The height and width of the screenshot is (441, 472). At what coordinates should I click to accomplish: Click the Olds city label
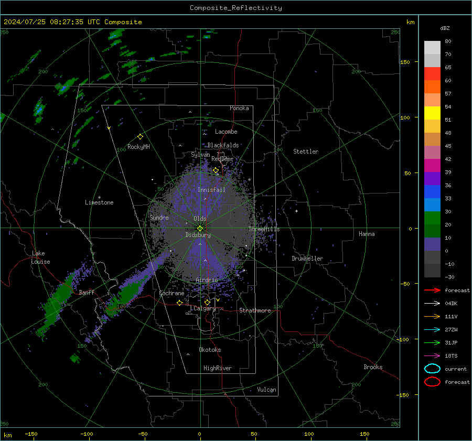200,219
